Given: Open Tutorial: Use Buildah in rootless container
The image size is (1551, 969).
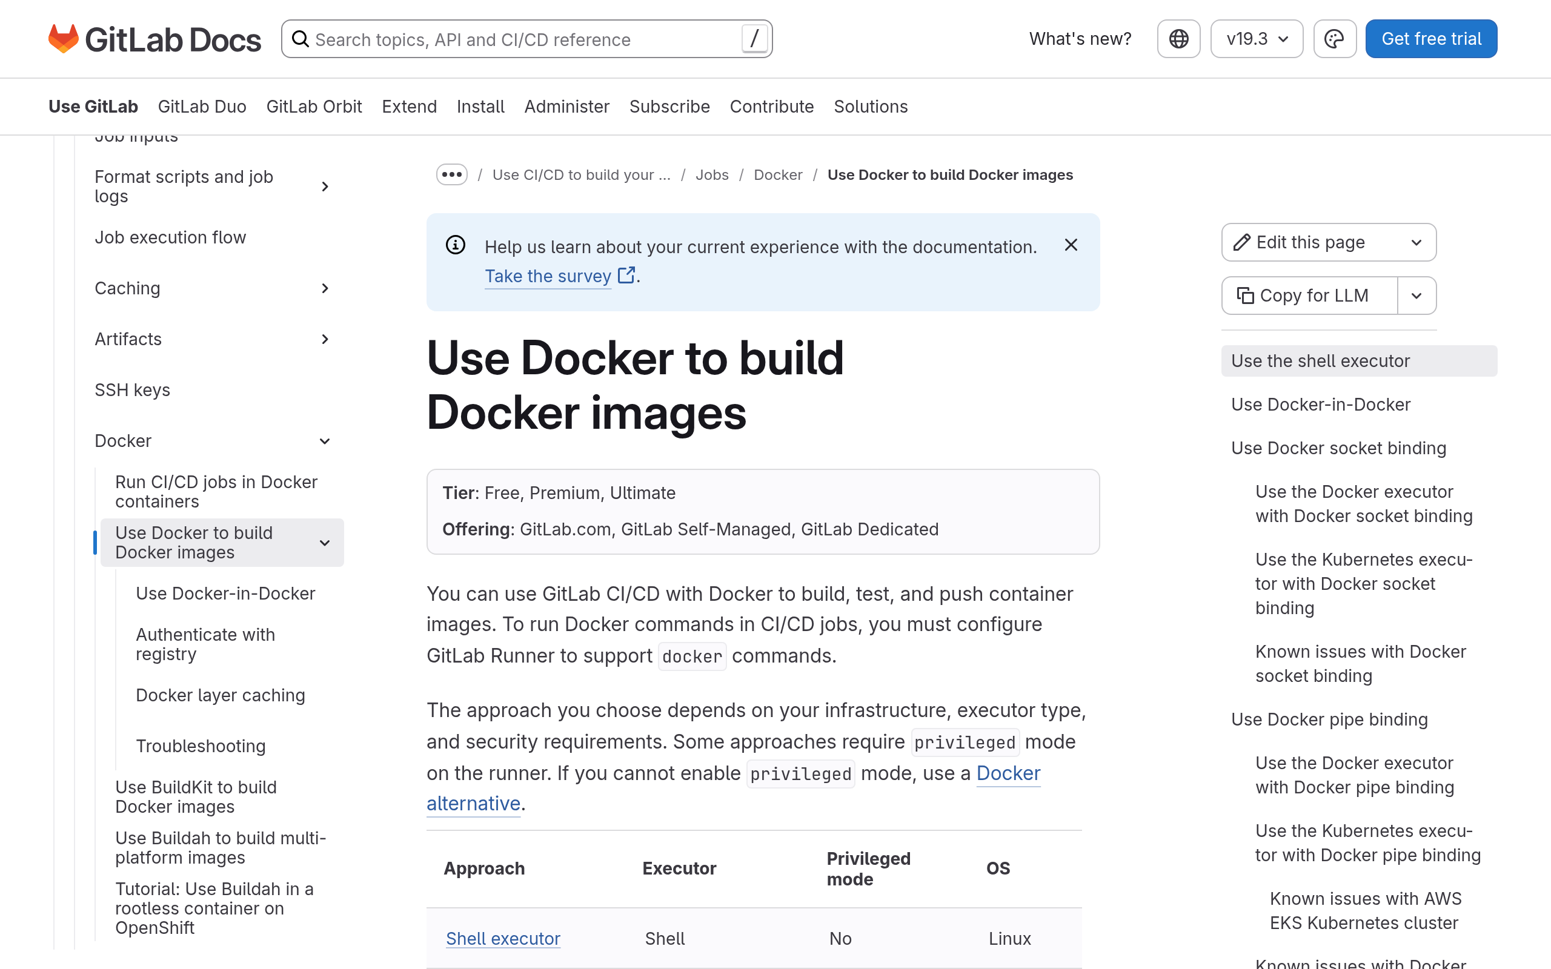Looking at the screenshot, I should (214, 908).
